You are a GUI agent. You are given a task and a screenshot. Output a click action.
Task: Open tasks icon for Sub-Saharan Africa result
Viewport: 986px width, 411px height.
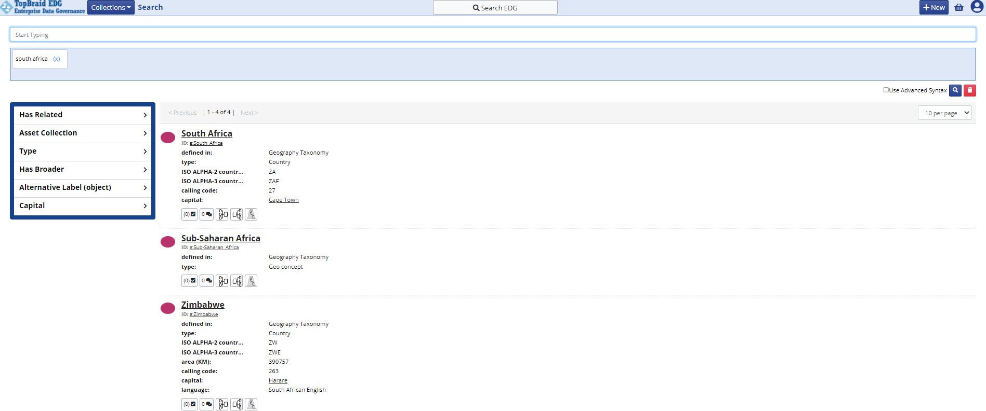(189, 281)
